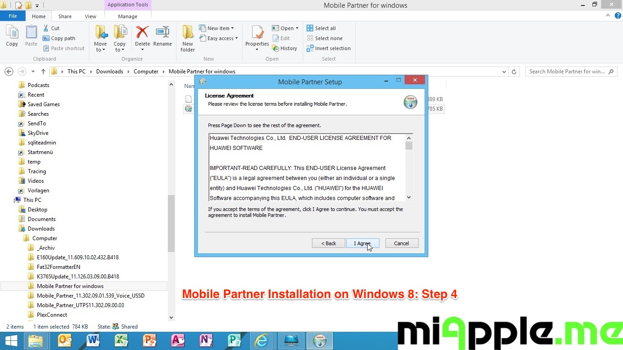Open Microsoft Word from the taskbar
This screenshot has height=350, width=623.
(x=93, y=340)
